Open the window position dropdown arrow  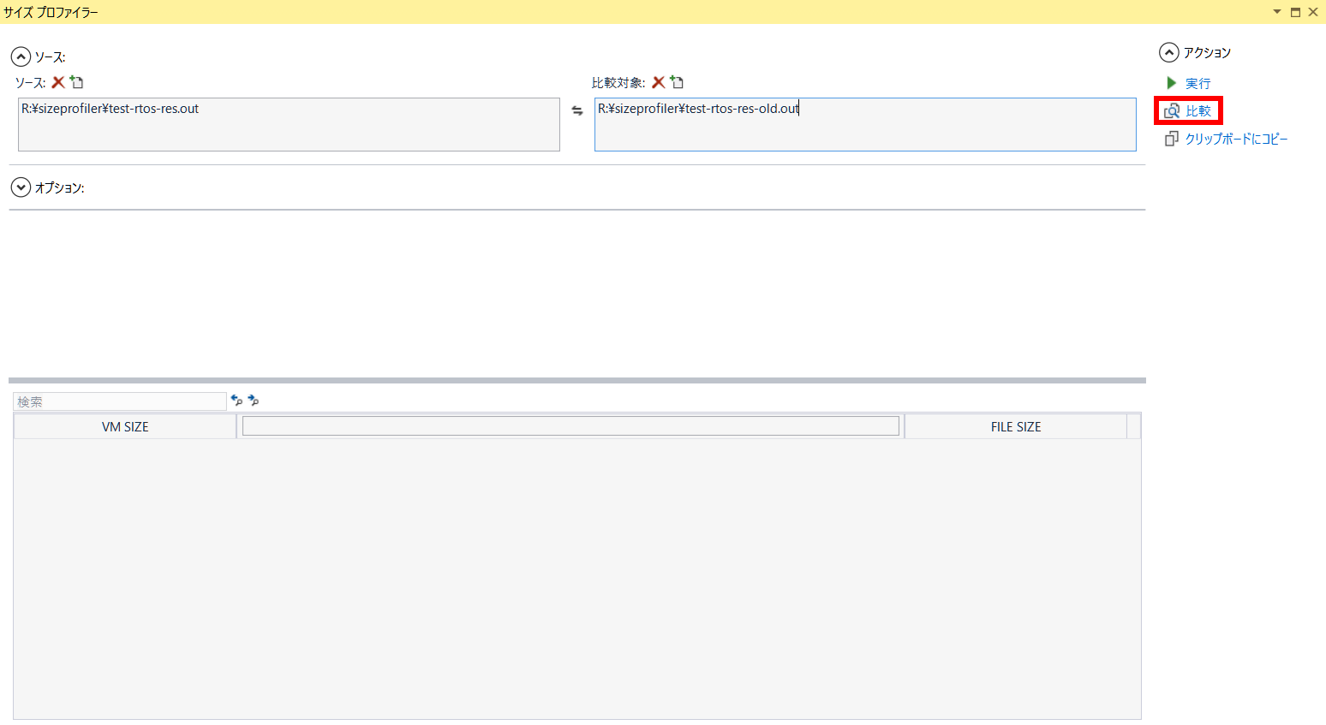click(1276, 12)
